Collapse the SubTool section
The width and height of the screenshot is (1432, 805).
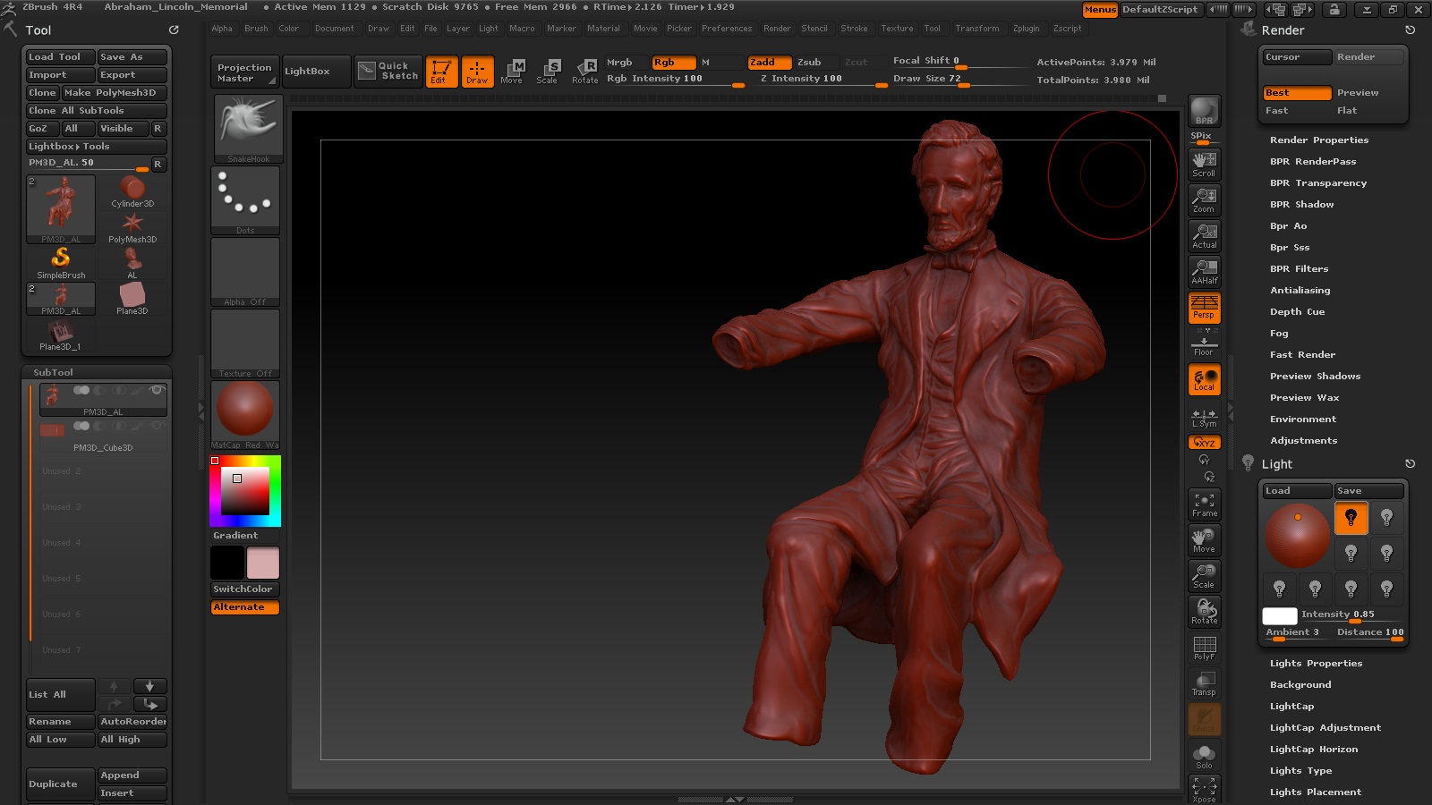pos(53,372)
